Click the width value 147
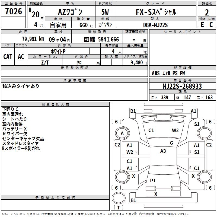 point(187,97)
